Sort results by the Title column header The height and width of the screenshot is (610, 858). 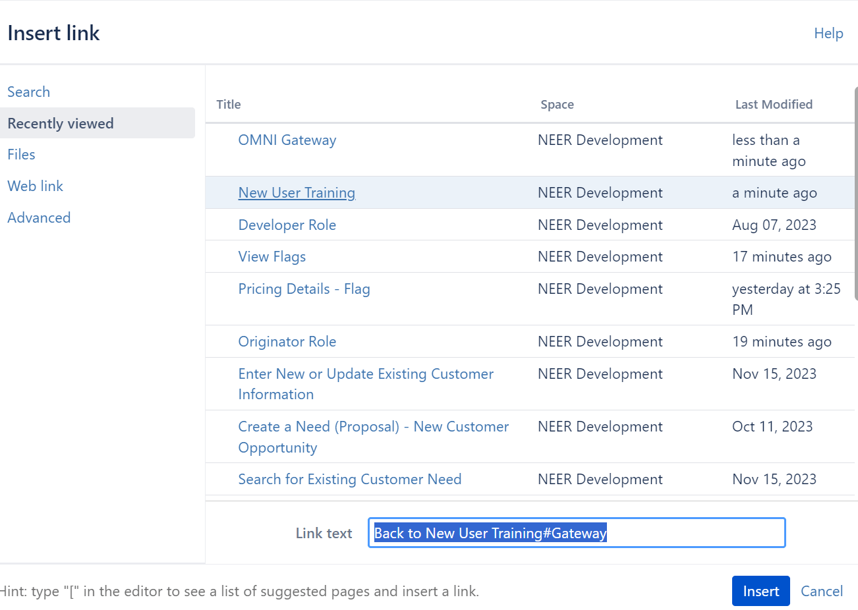(x=228, y=104)
